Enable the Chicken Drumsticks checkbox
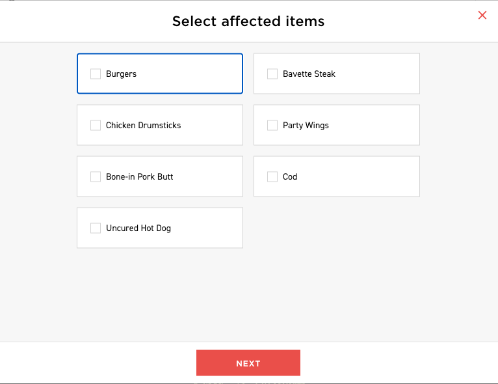The width and height of the screenshot is (498, 384). tap(96, 126)
